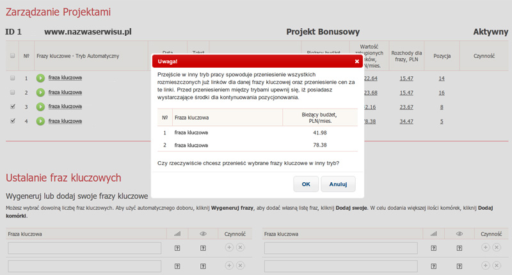Click the 34.47 expense link in row 4
This screenshot has width=512, height=275.
406,121
